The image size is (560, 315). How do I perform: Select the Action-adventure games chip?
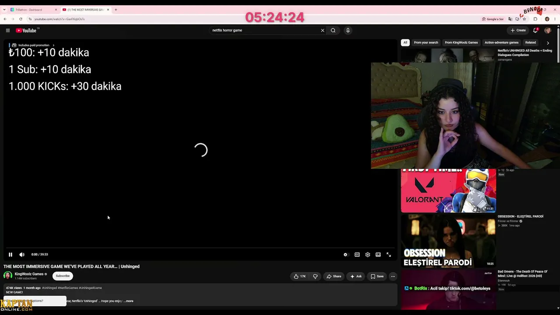pyautogui.click(x=501, y=42)
